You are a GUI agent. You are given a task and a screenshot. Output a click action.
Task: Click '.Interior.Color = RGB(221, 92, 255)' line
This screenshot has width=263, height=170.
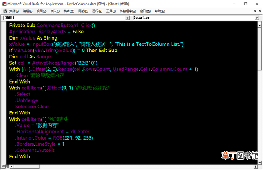[x=54, y=138]
